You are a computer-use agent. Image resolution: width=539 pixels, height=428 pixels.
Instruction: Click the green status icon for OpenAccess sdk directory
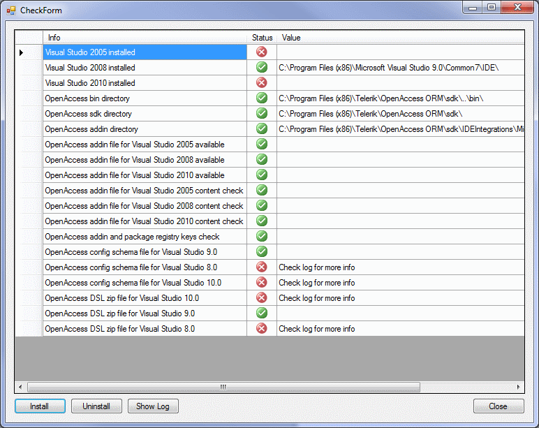[x=262, y=113]
